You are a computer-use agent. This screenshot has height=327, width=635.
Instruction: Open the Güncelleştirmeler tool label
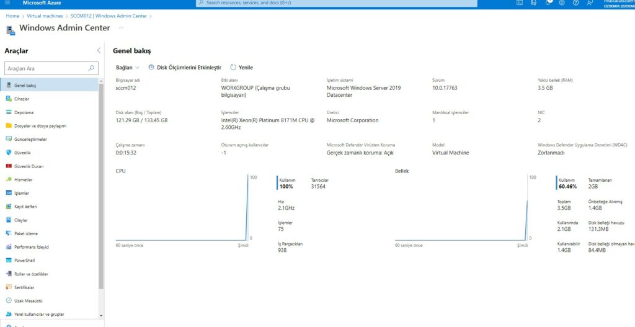30,140
